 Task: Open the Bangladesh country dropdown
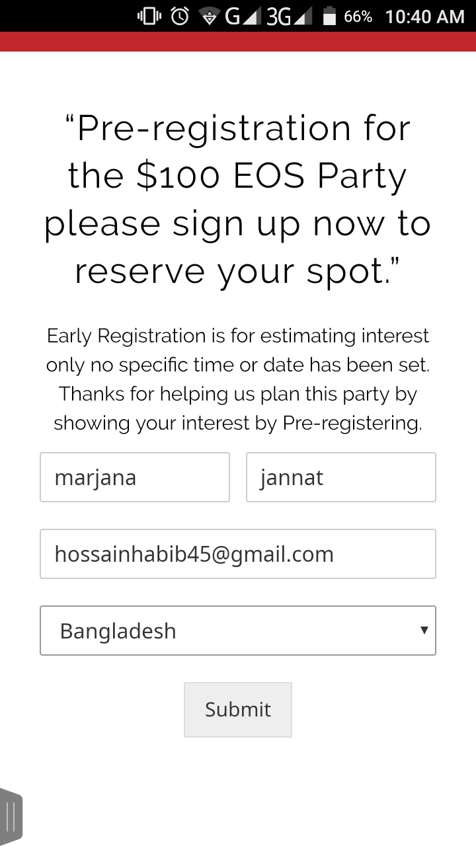[x=225, y=631]
